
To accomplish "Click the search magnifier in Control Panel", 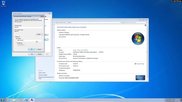I will click(147, 22).
